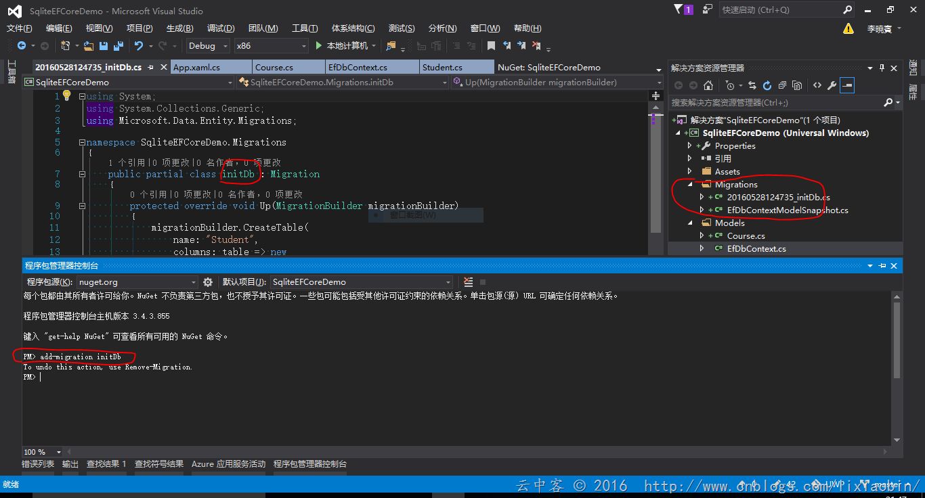Click the send feedback icon in title bar

coord(707,9)
